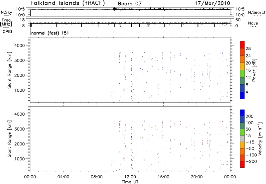Click the 'Power [dB]' colorbar label
Screen dimensions: 266x184
(x=254, y=70)
